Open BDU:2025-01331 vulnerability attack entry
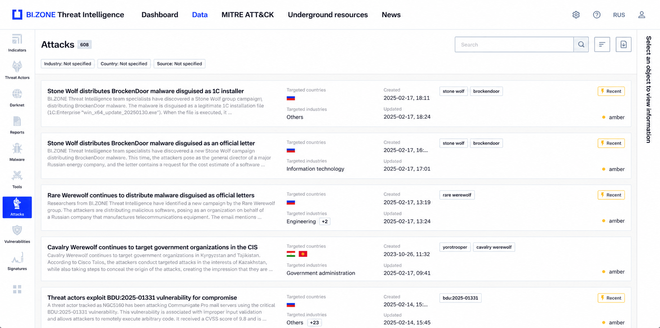Image resolution: width=660 pixels, height=328 pixels. [x=142, y=298]
